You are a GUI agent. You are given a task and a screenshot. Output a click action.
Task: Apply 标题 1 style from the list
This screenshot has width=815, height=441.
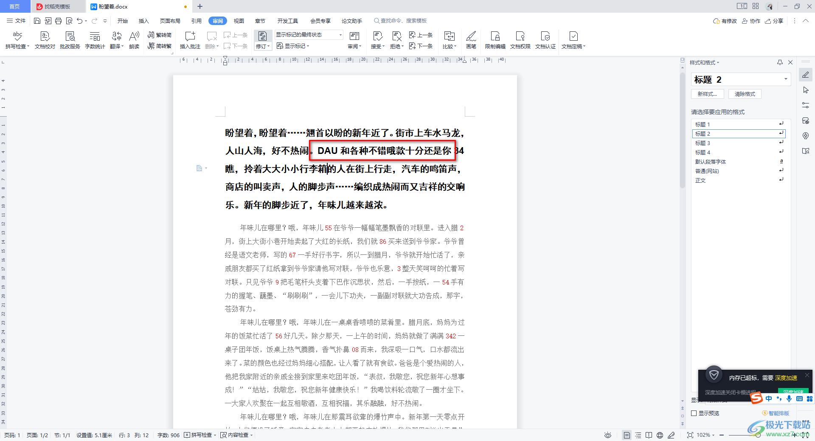point(739,124)
